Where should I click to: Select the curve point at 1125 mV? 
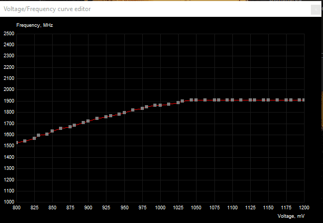[250, 100]
